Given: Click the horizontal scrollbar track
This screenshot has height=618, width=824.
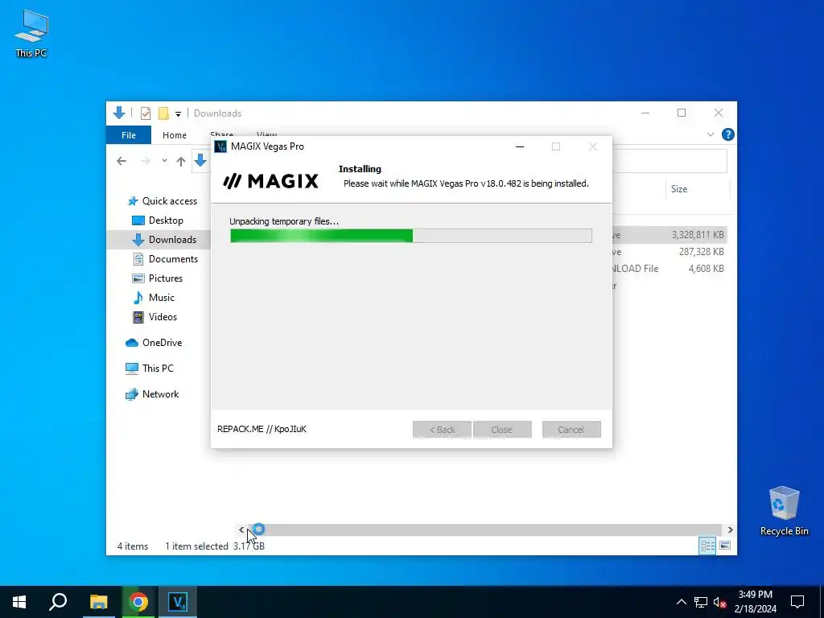Looking at the screenshot, I should click(x=485, y=529).
